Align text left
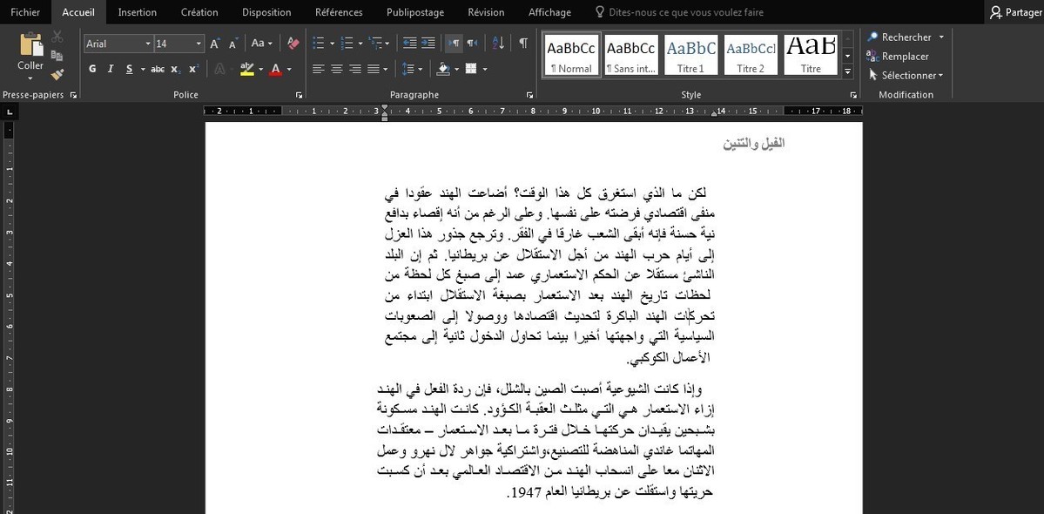Image resolution: width=1044 pixels, height=514 pixels. 319,69
